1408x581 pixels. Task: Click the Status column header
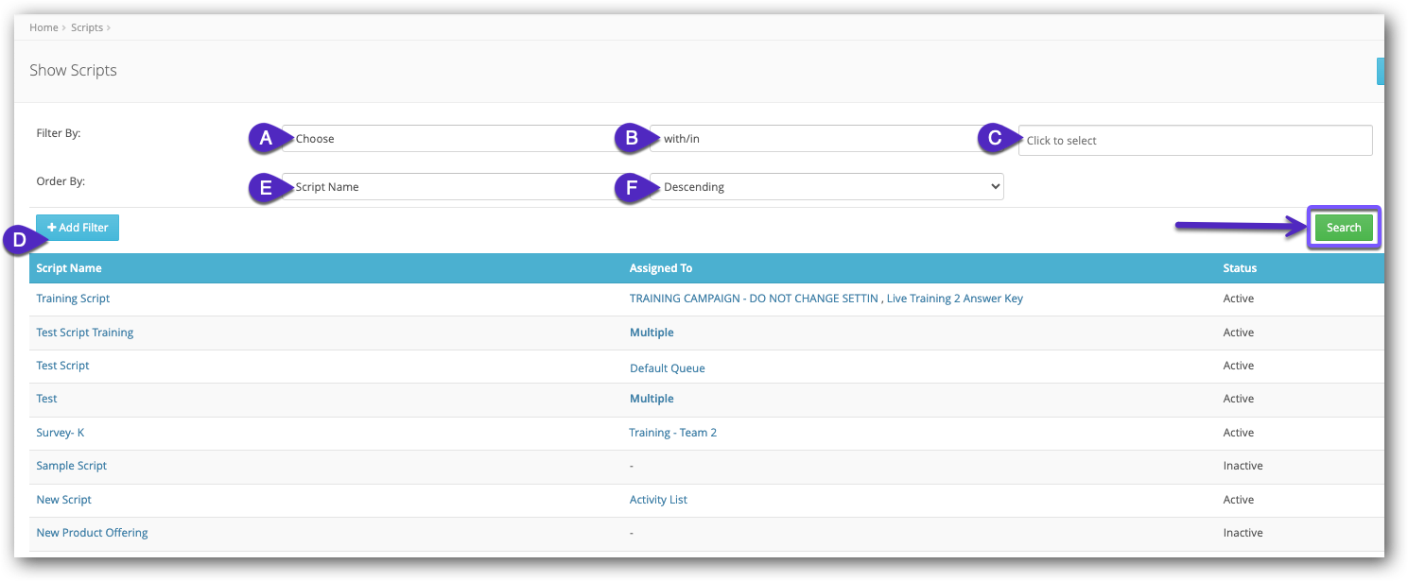[1240, 268]
